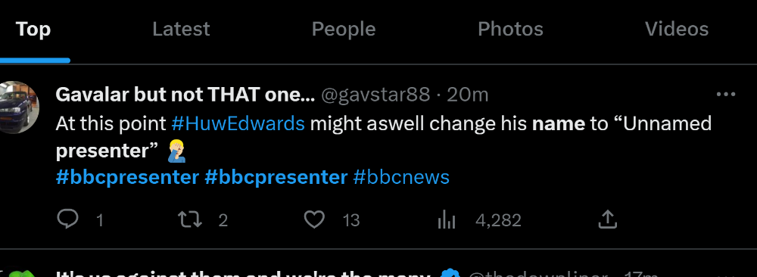The image size is (757, 277).
Task: Open reply on Gavalar's tweet
Action: (x=67, y=219)
